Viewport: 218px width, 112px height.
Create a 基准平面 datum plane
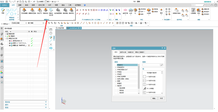(125, 10)
